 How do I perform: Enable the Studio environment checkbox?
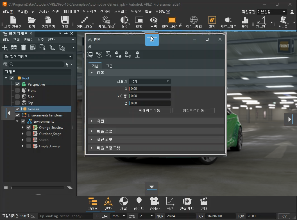(29, 140)
